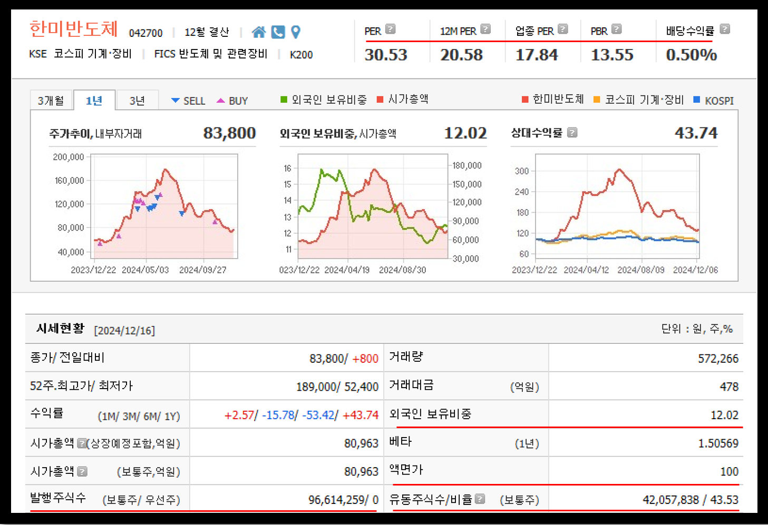The height and width of the screenshot is (525, 768).
Task: Click the current price 83,800 above chart
Action: [x=229, y=133]
